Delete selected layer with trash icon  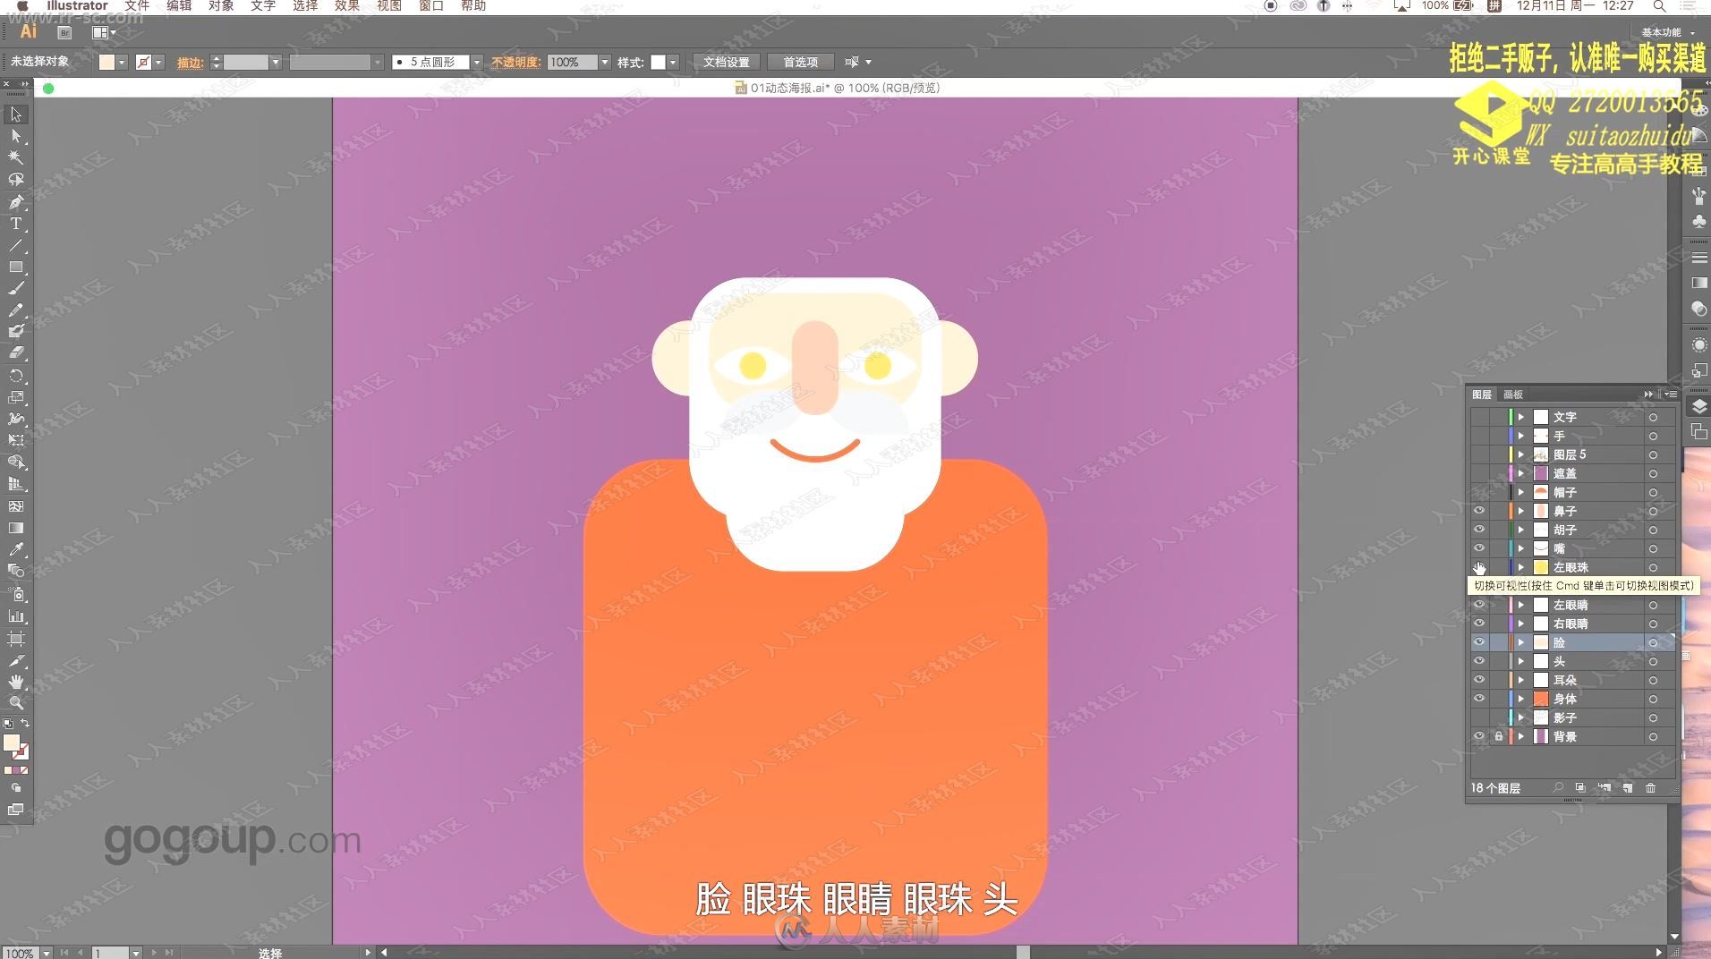1651,788
